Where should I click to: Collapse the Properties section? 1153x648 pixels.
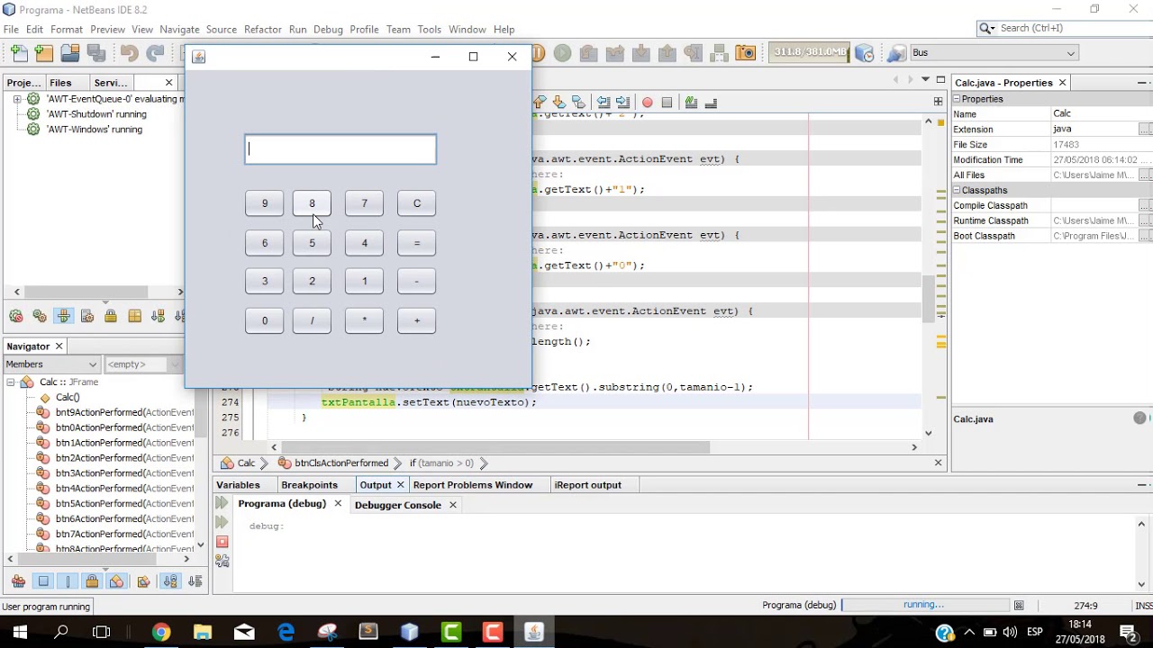(957, 99)
